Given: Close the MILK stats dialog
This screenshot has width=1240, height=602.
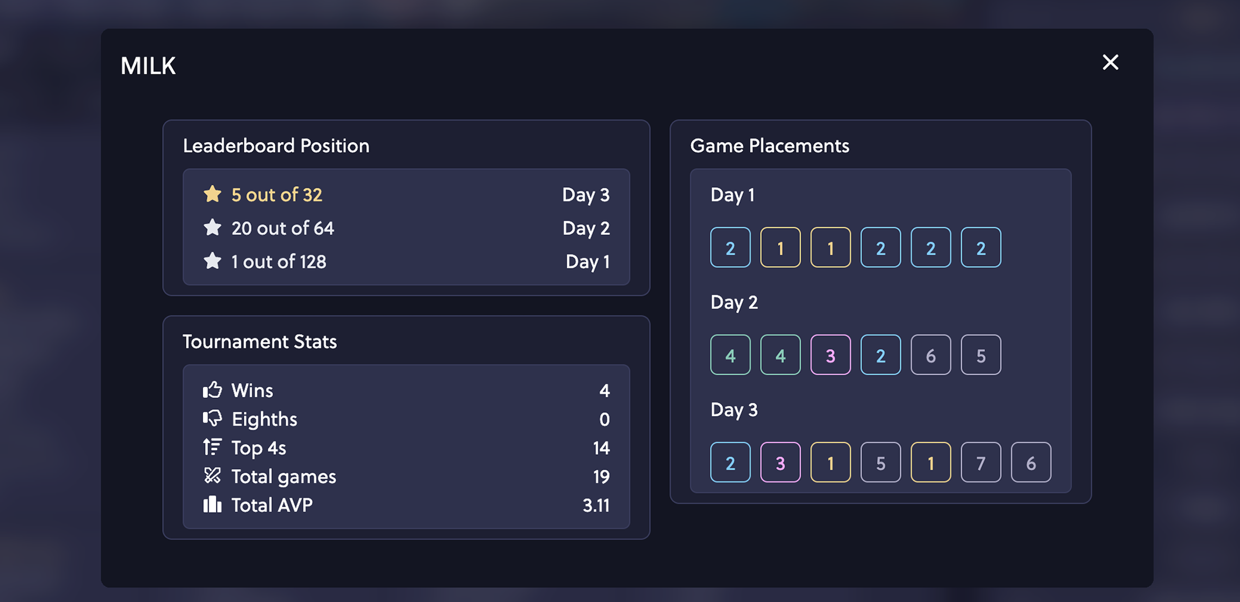Looking at the screenshot, I should (1110, 62).
